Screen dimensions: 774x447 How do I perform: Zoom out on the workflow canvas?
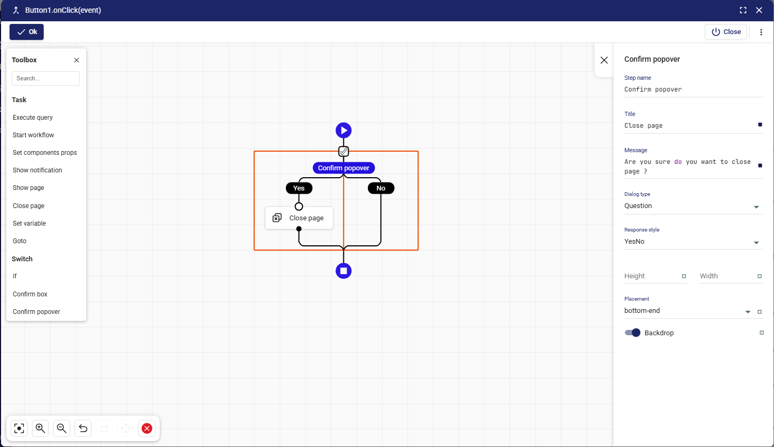pyautogui.click(x=61, y=428)
